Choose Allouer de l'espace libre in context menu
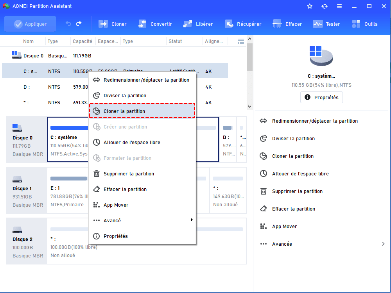 coord(142,143)
